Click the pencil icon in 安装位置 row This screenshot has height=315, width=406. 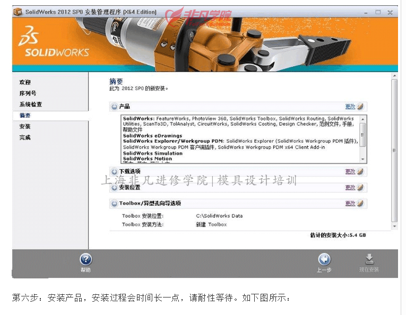(x=360, y=188)
